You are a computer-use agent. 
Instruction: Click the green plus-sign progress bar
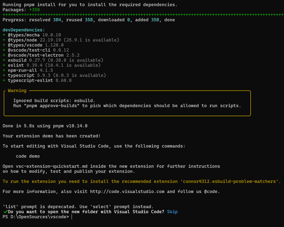pos(143,15)
